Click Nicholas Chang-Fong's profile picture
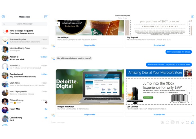Image resolution: width=196 pixels, height=139 pixels. point(5,49)
